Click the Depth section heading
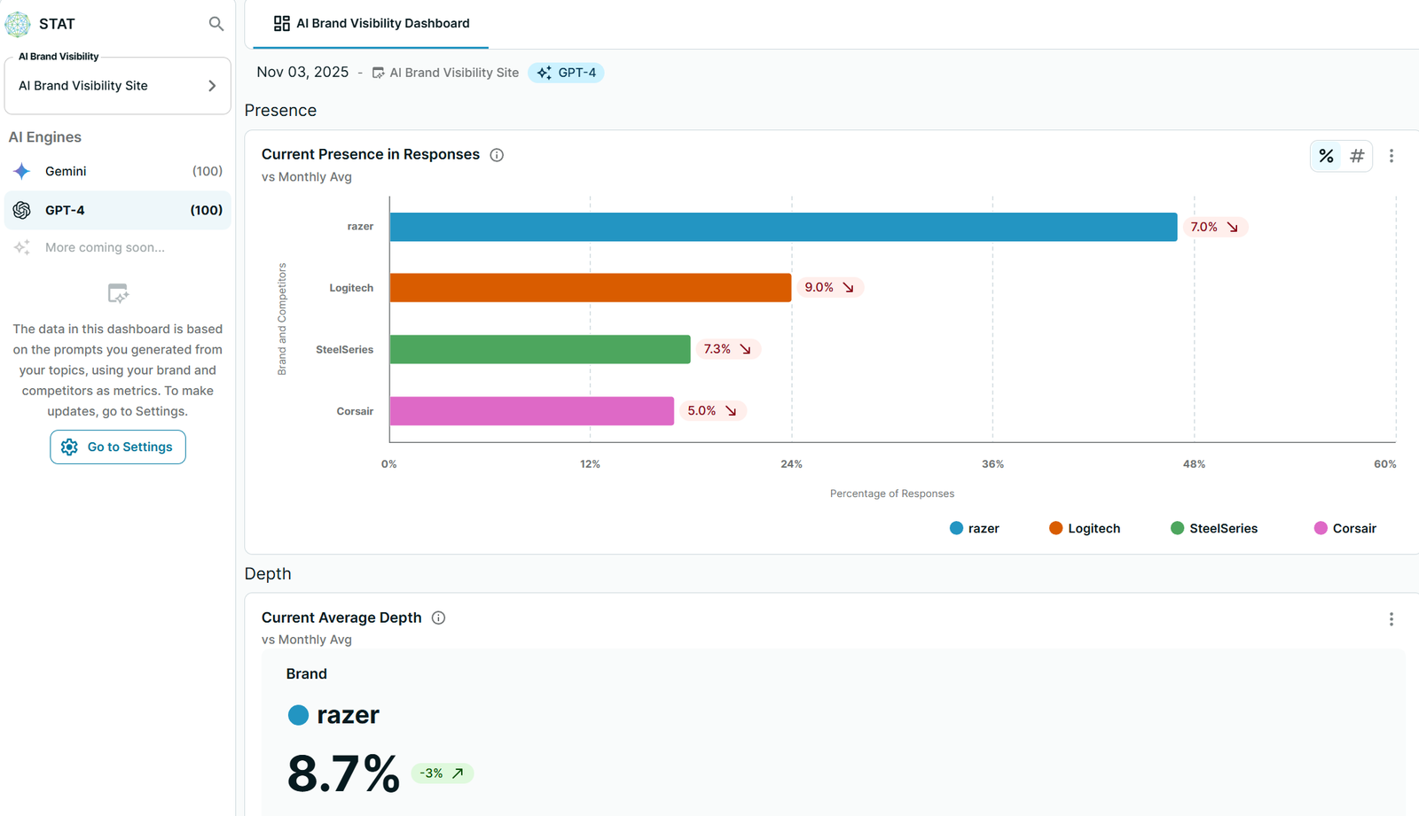Screen dimensions: 1419x816 coord(268,574)
